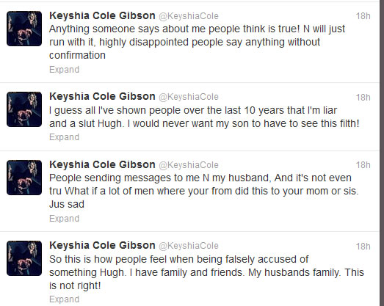Open the 18h timestamp on the first tweet

(363, 16)
